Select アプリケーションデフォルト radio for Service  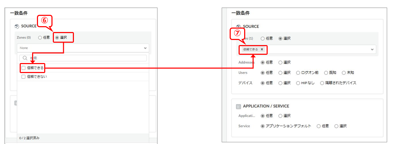263,126
